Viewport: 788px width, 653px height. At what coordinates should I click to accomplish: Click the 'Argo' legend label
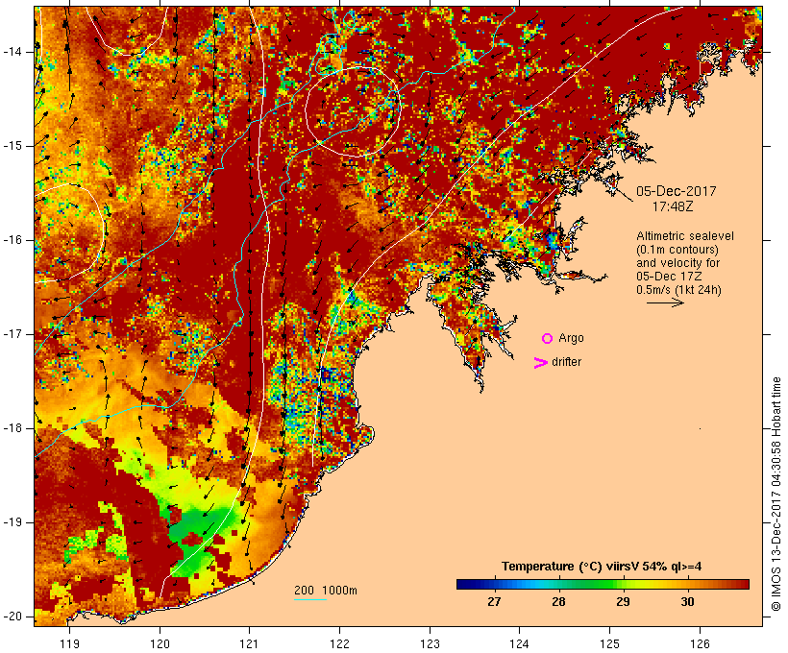[572, 338]
